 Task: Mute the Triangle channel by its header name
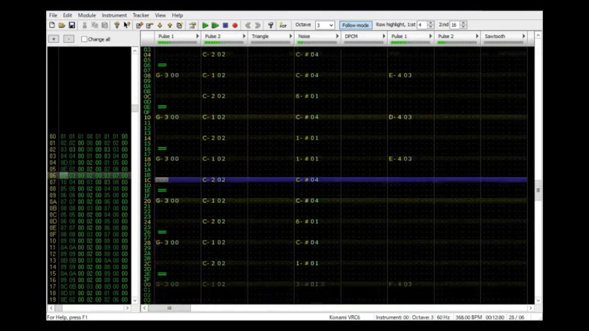tap(260, 36)
